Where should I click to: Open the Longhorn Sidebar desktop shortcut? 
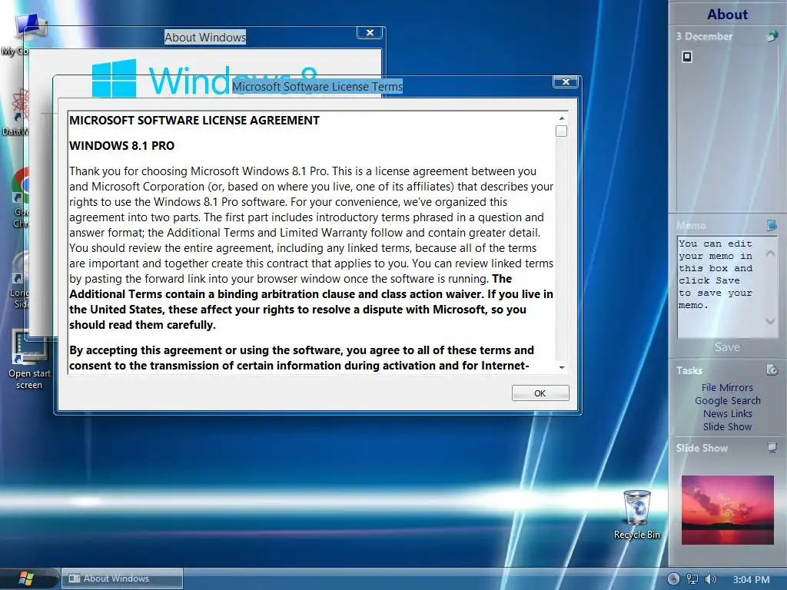(21, 267)
